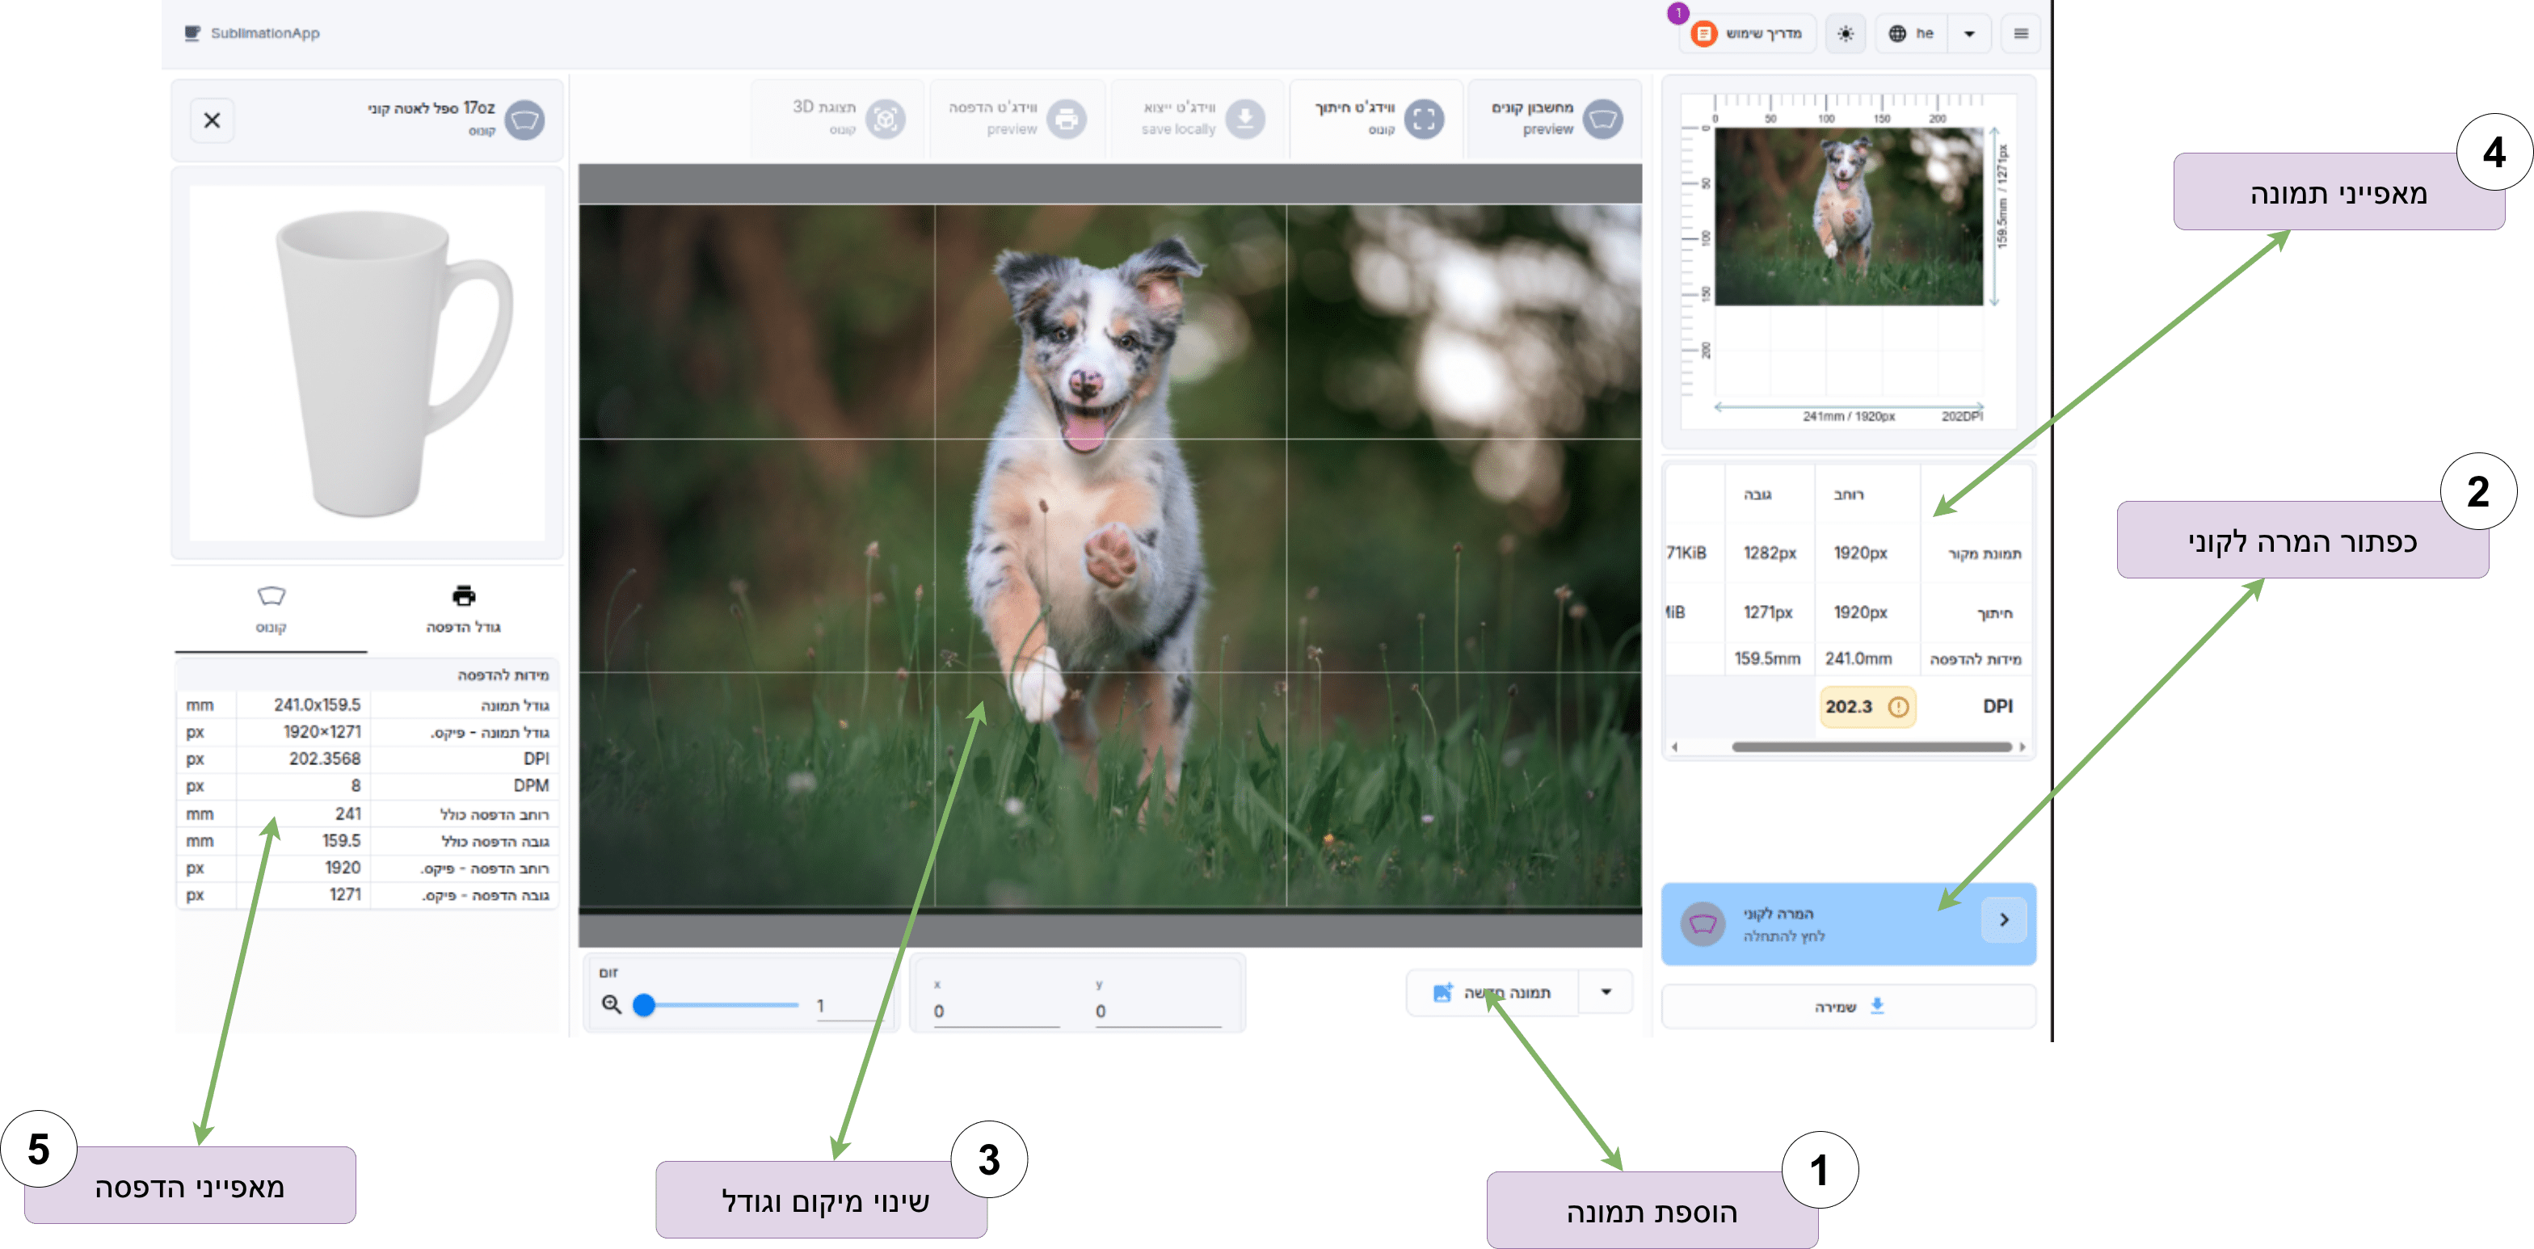Select print dimension 241.0mm cell
This screenshot has height=1249, width=2534.
(1858, 658)
